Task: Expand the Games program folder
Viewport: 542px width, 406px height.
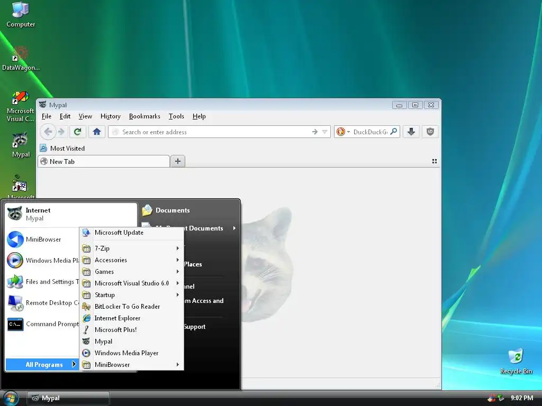Action: [132, 272]
